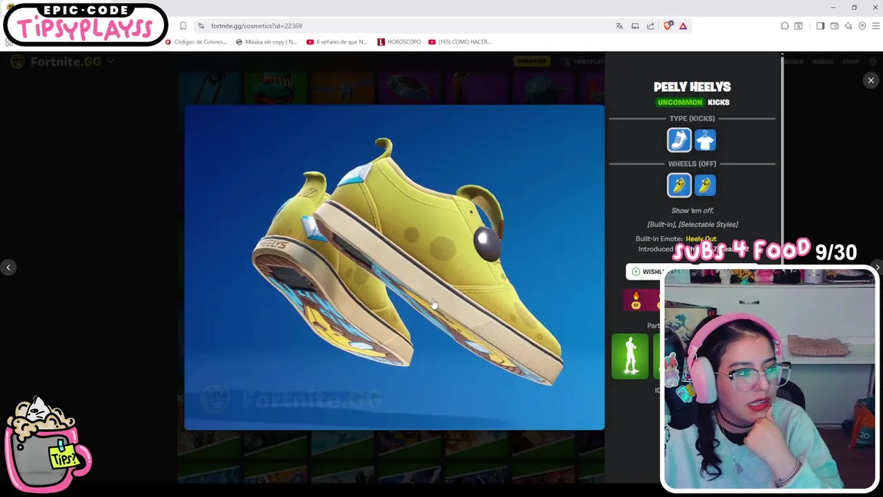Choose the first Wheels off style
The height and width of the screenshot is (497, 883).
(679, 185)
